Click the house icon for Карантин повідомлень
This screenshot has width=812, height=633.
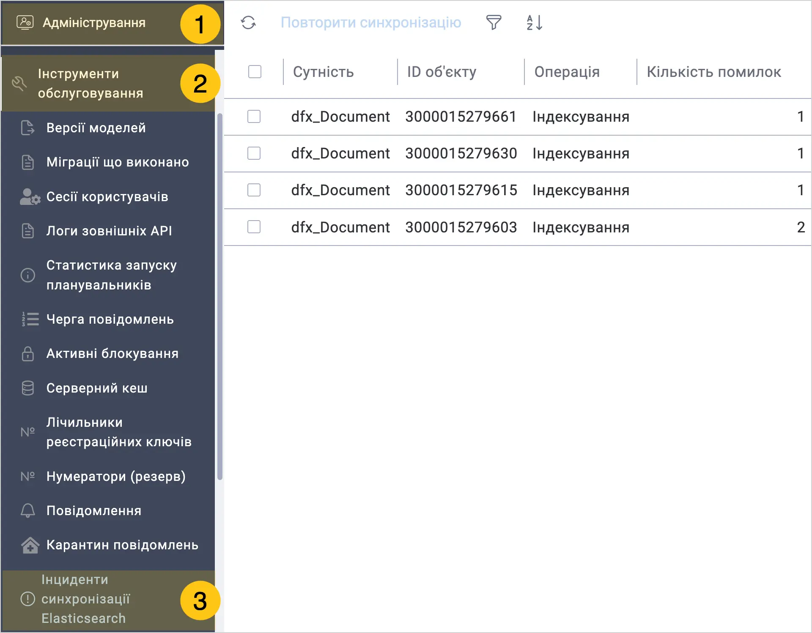tap(30, 545)
